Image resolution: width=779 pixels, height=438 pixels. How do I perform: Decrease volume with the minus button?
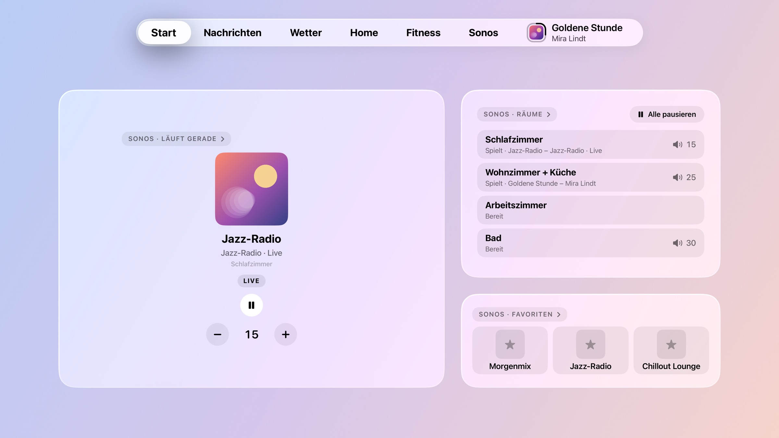pyautogui.click(x=217, y=334)
